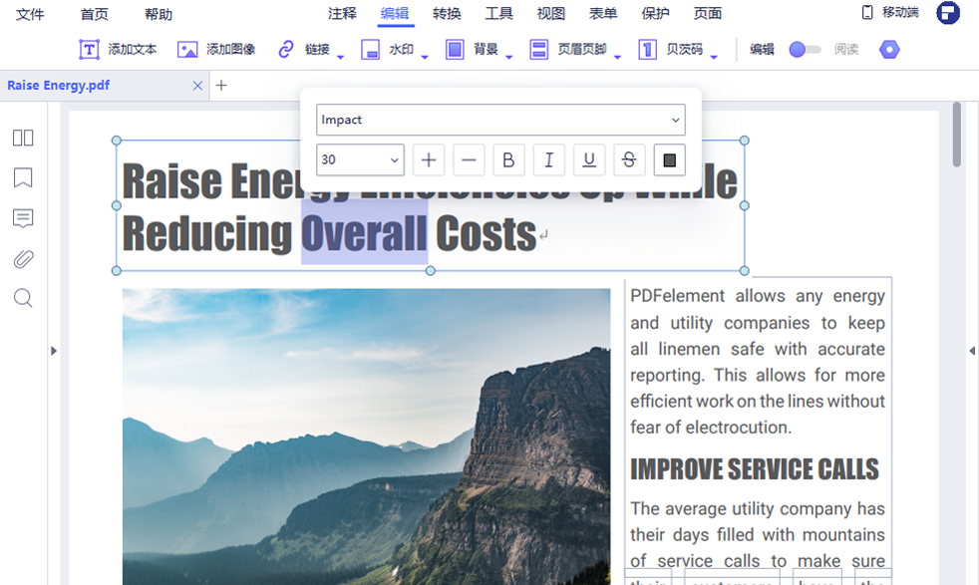Screen dimensions: 979x585
Task: Open the Impact font family dropdown
Action: click(x=500, y=120)
